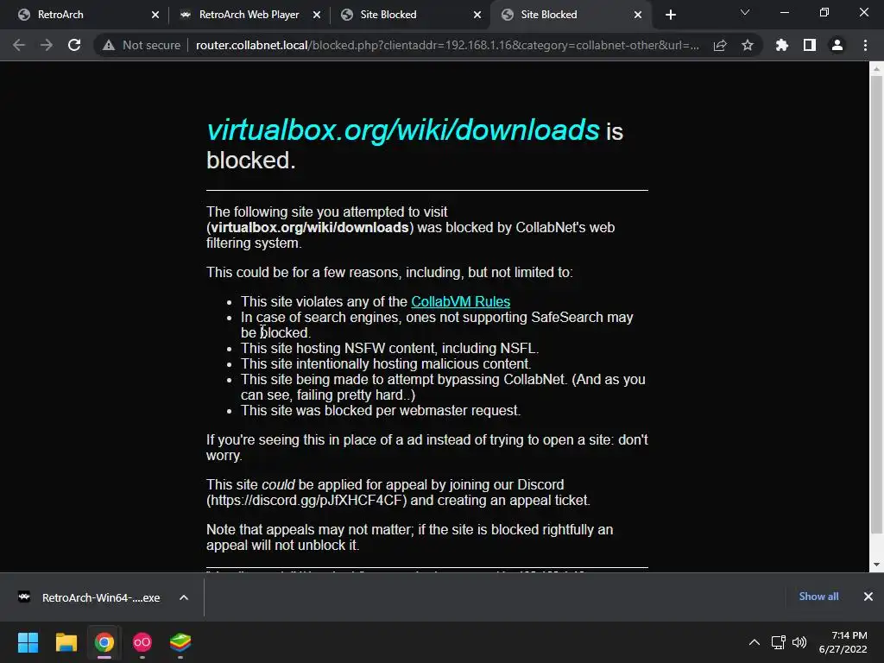Open the Extensions puzzle menu
Image resolution: width=884 pixels, height=663 pixels.
tap(782, 45)
